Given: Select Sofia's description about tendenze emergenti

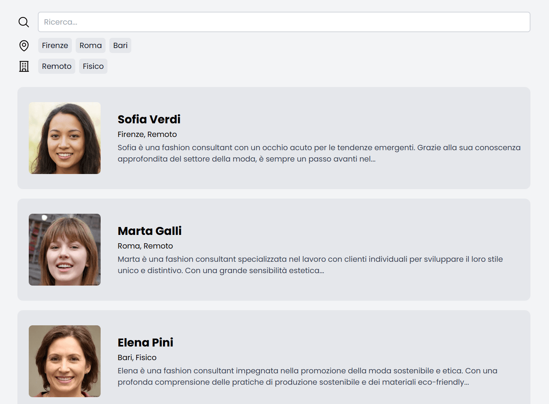Looking at the screenshot, I should click(319, 153).
